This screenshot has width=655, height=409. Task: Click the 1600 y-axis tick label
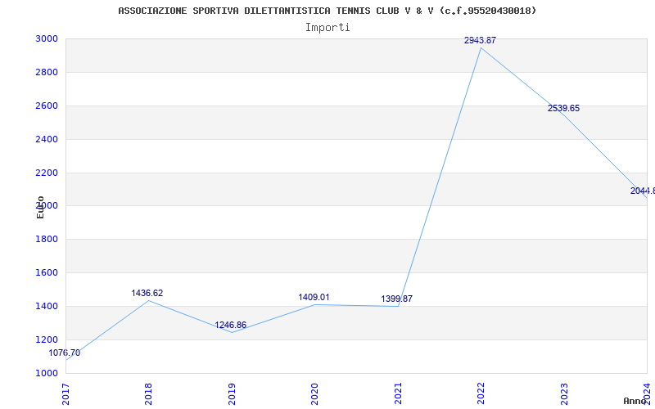(x=46, y=273)
